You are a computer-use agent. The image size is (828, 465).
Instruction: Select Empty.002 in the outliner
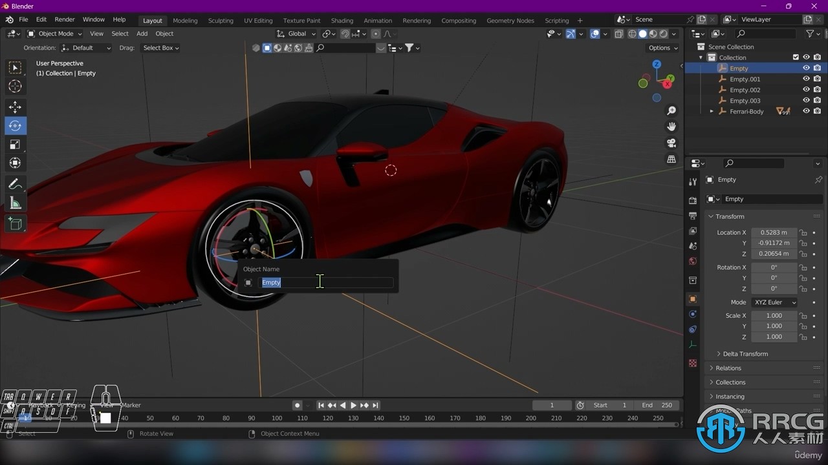point(745,90)
